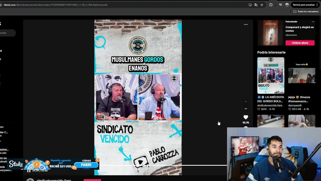Click the 39.5 mil likes heart icon

(x=290, y=109)
